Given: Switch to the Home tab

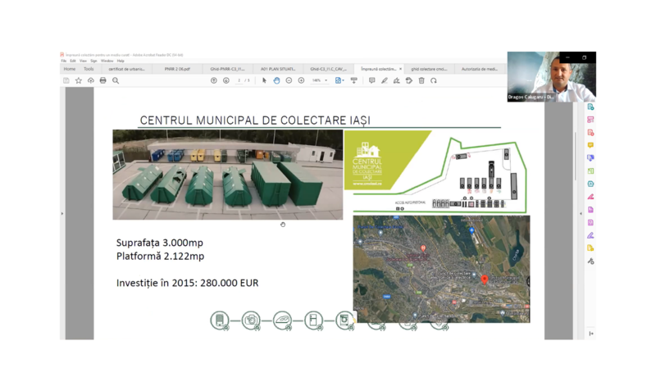Looking at the screenshot, I should tap(70, 69).
